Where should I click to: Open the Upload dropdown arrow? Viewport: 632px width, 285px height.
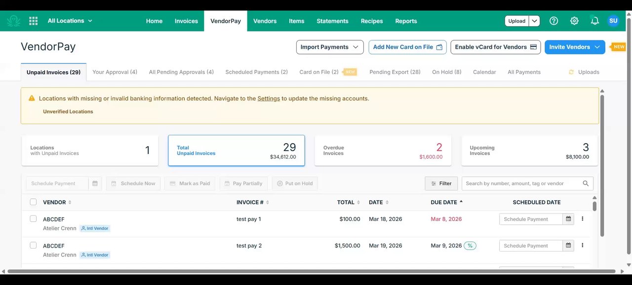pyautogui.click(x=534, y=21)
